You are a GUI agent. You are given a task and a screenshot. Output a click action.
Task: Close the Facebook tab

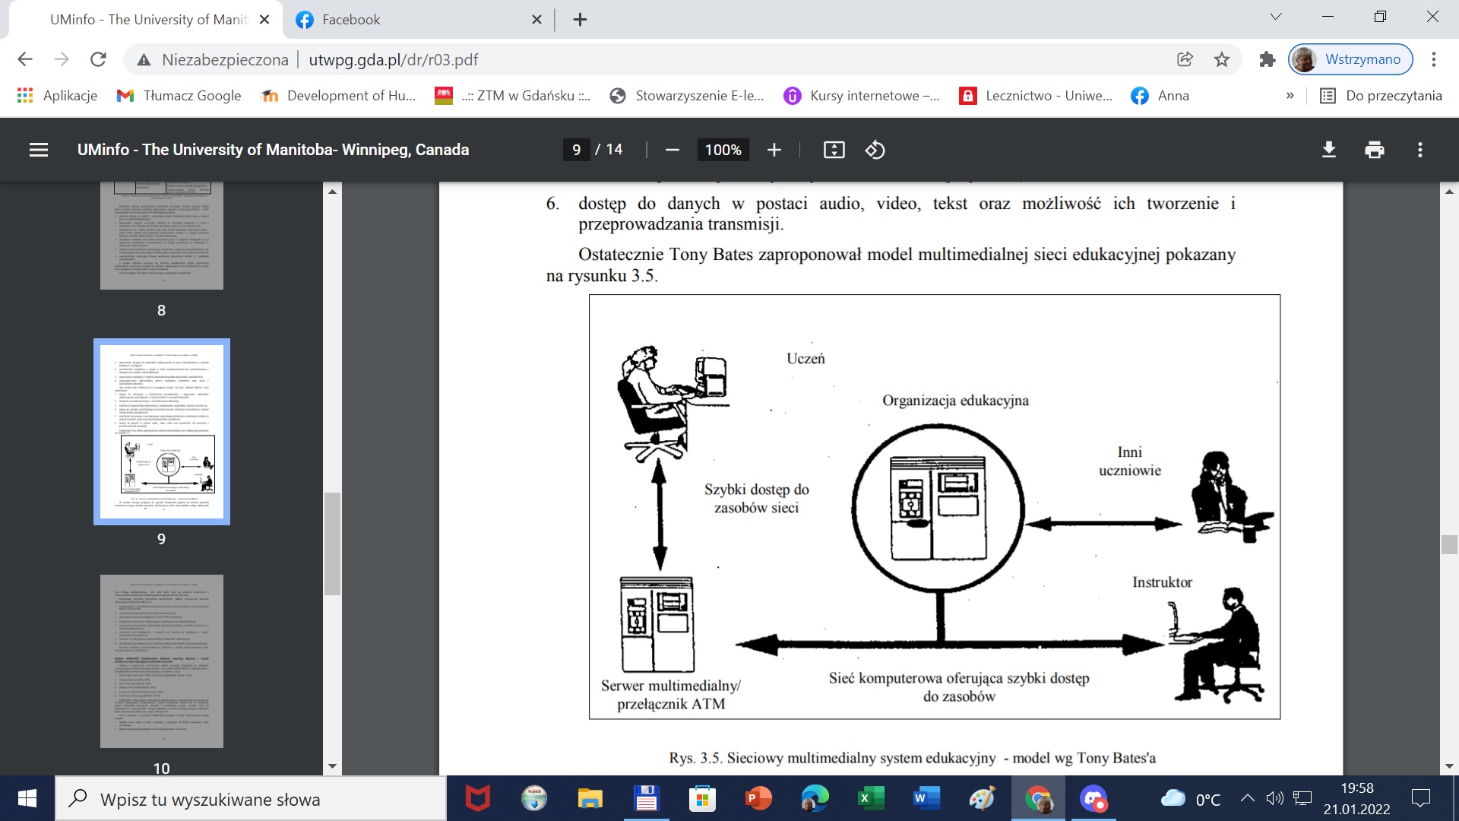[536, 20]
